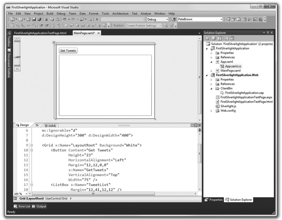Collapse the ClientBin folder
Viewport: 282px width, 220px height.
211,88
